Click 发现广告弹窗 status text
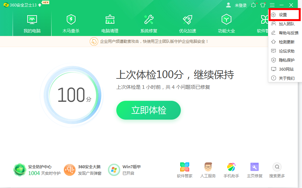The width and height of the screenshot is (302, 188). (x=89, y=173)
